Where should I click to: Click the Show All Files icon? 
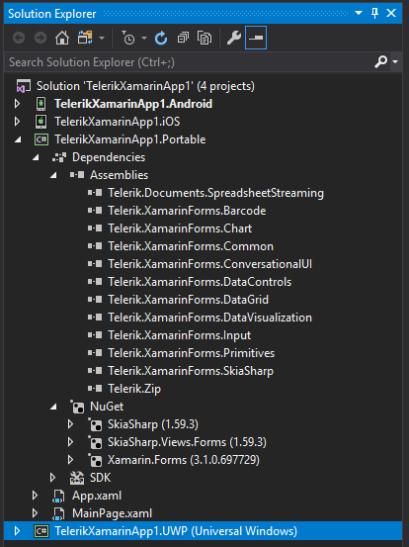(x=204, y=38)
